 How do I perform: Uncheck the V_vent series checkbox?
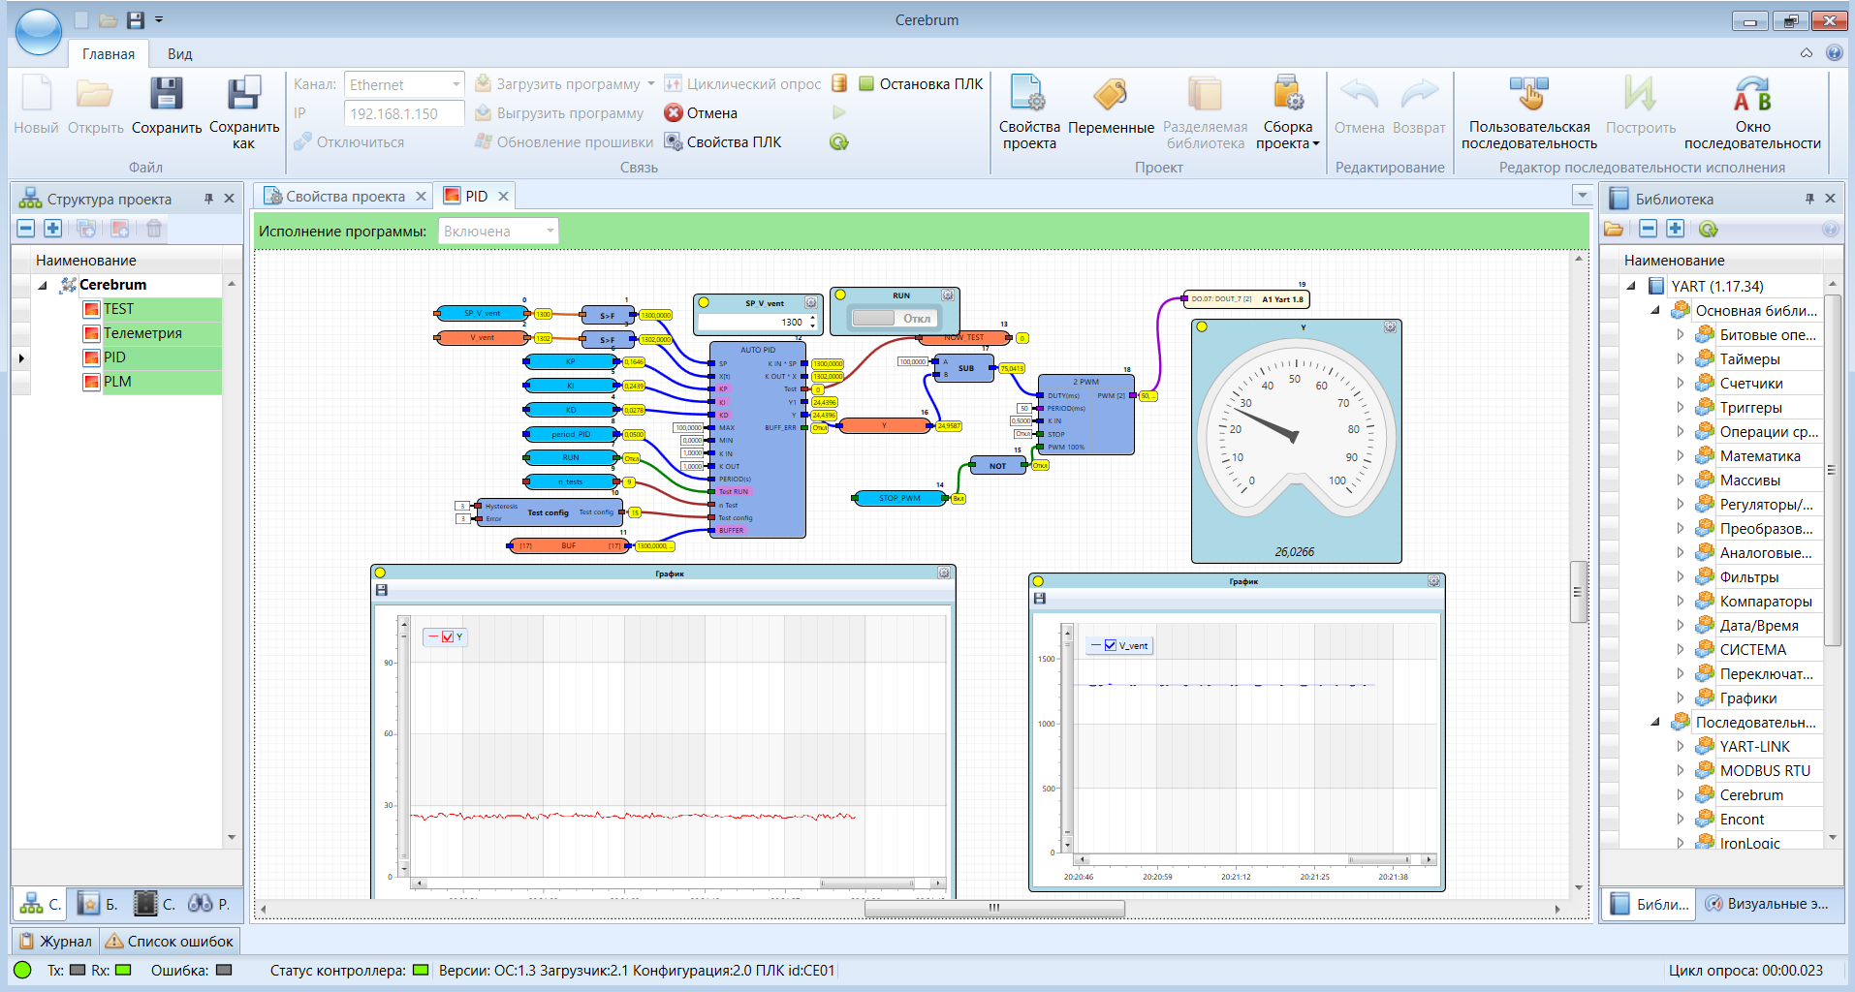1111,645
